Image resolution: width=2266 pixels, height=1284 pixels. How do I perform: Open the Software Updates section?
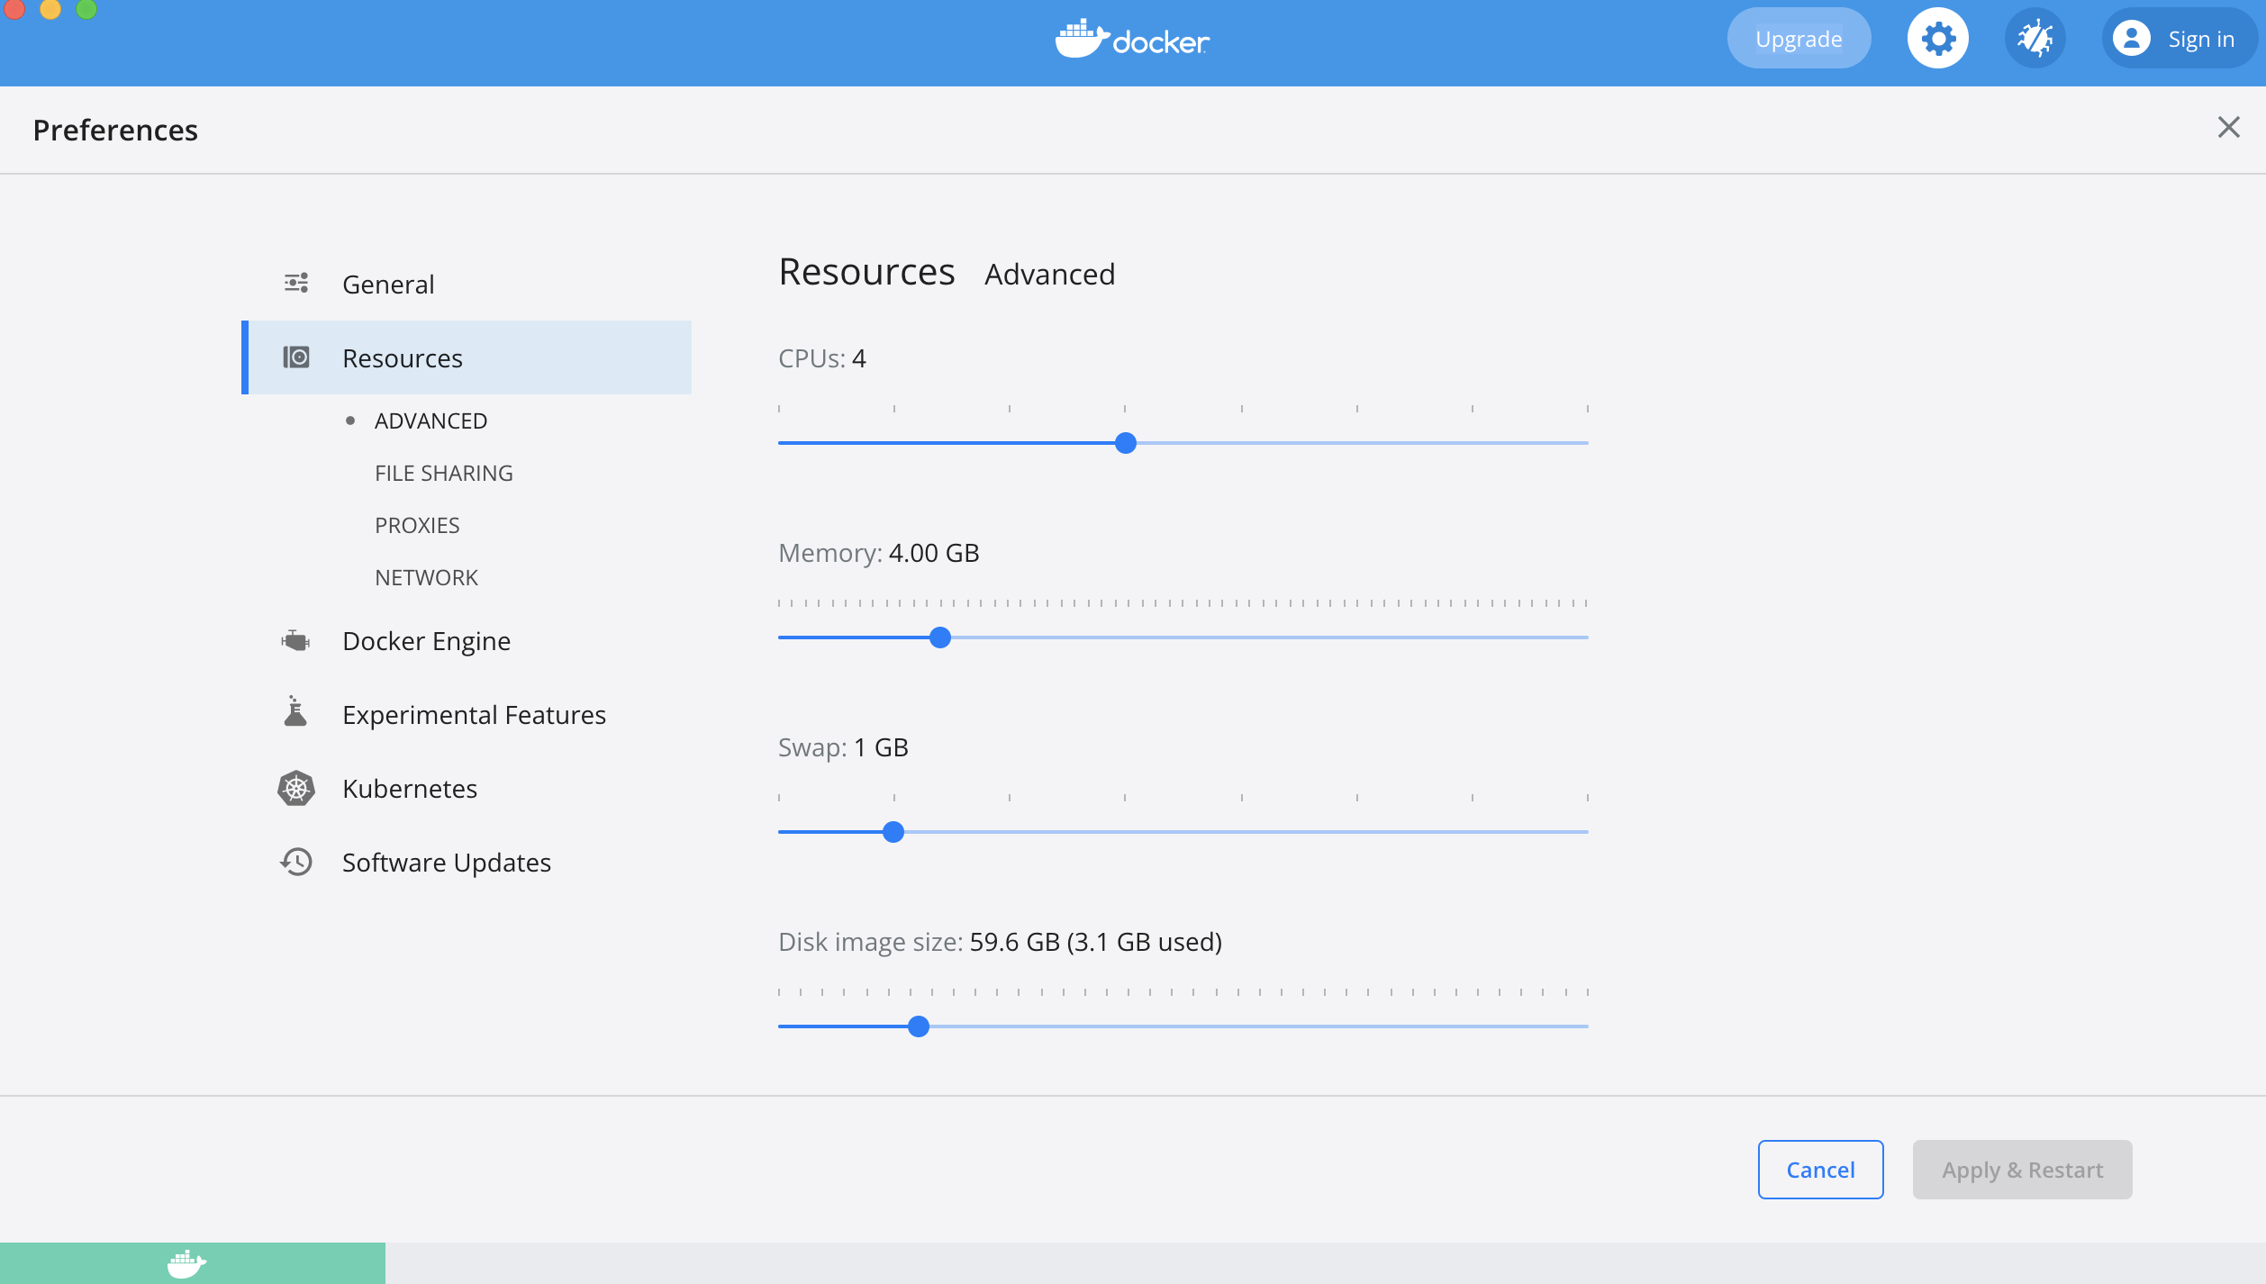467,862
